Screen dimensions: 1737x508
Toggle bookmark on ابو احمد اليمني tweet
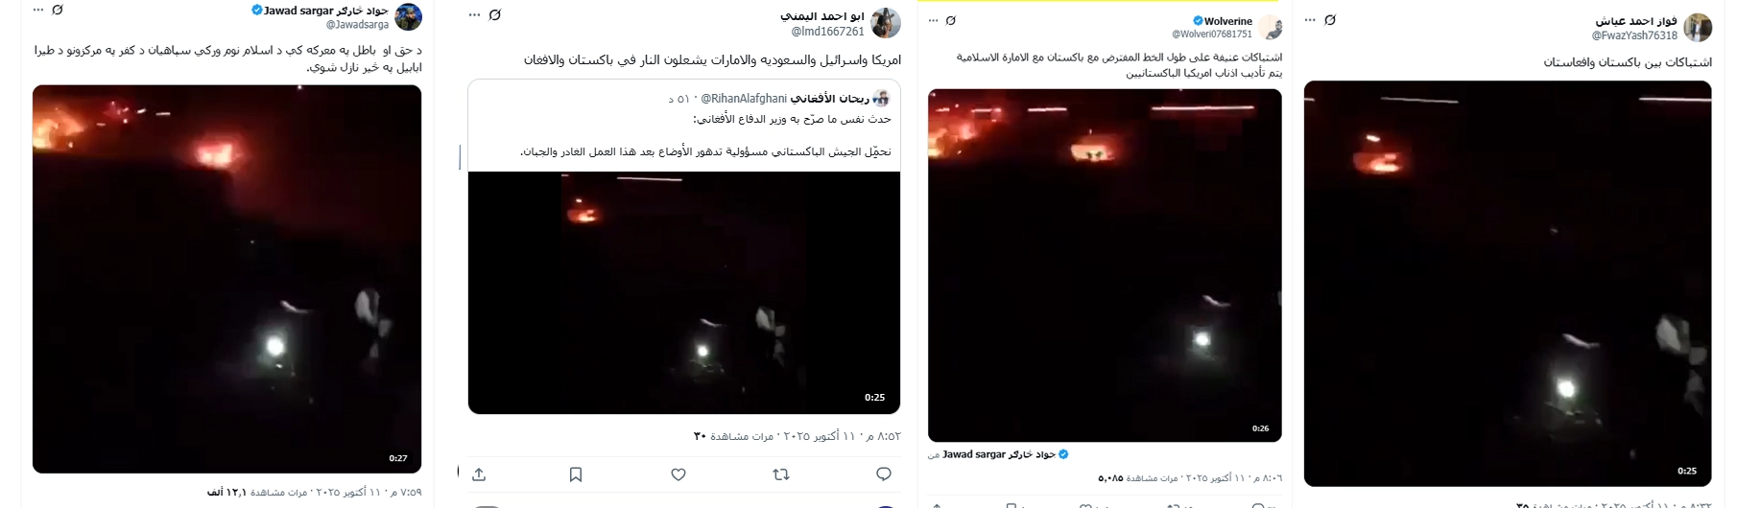(x=576, y=474)
